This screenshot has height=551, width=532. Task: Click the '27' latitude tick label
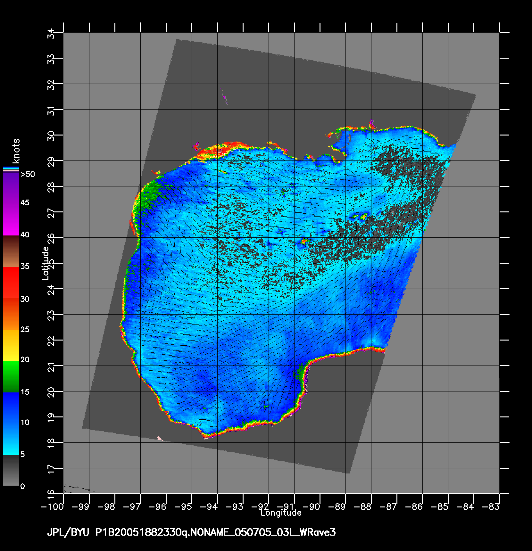[x=51, y=212]
